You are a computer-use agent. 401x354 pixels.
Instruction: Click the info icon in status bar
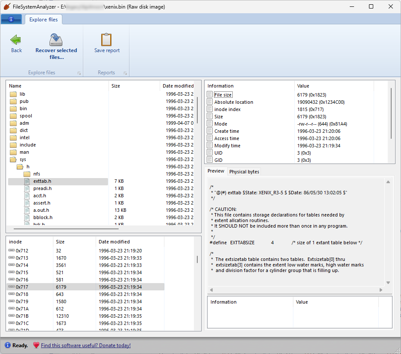pos(8,345)
